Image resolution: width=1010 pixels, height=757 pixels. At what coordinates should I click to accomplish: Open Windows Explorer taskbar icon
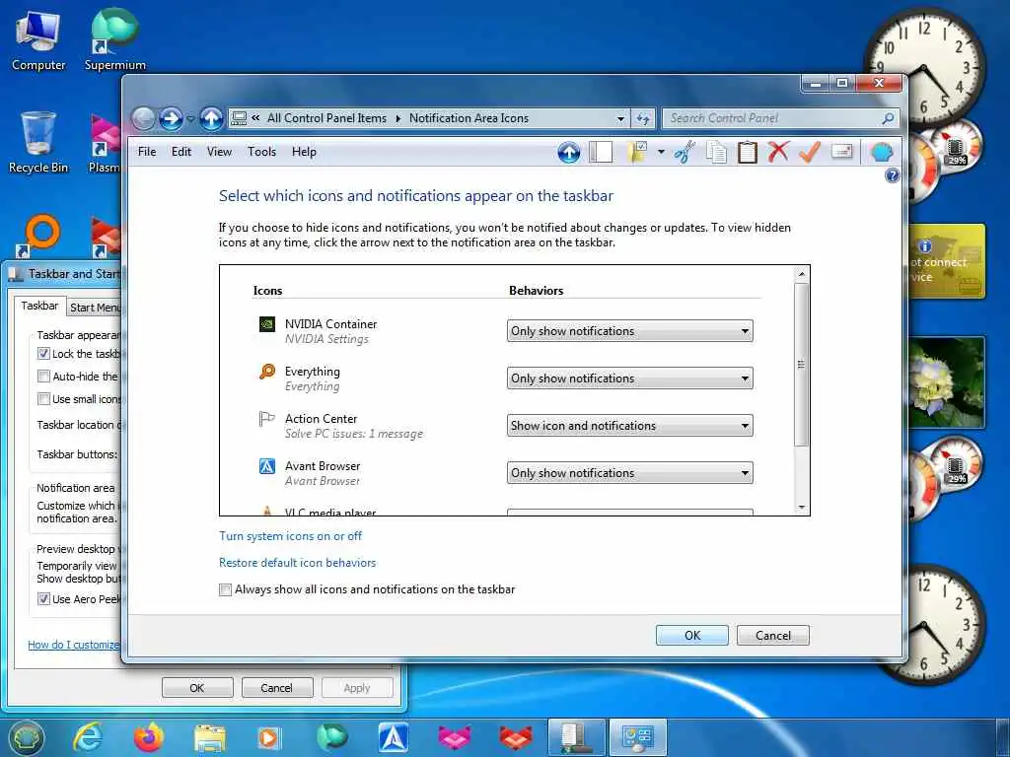click(x=210, y=737)
